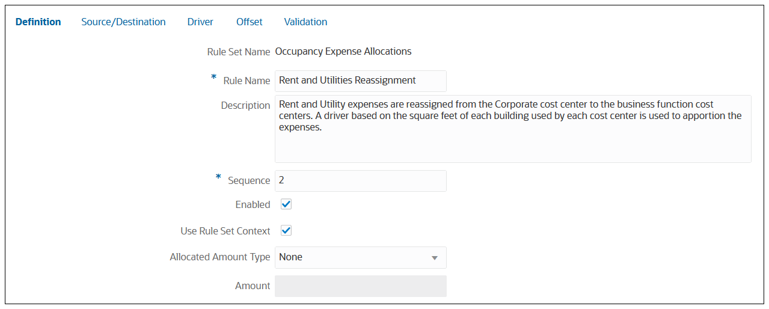
Task: Click the Enabled label text
Action: click(x=253, y=204)
